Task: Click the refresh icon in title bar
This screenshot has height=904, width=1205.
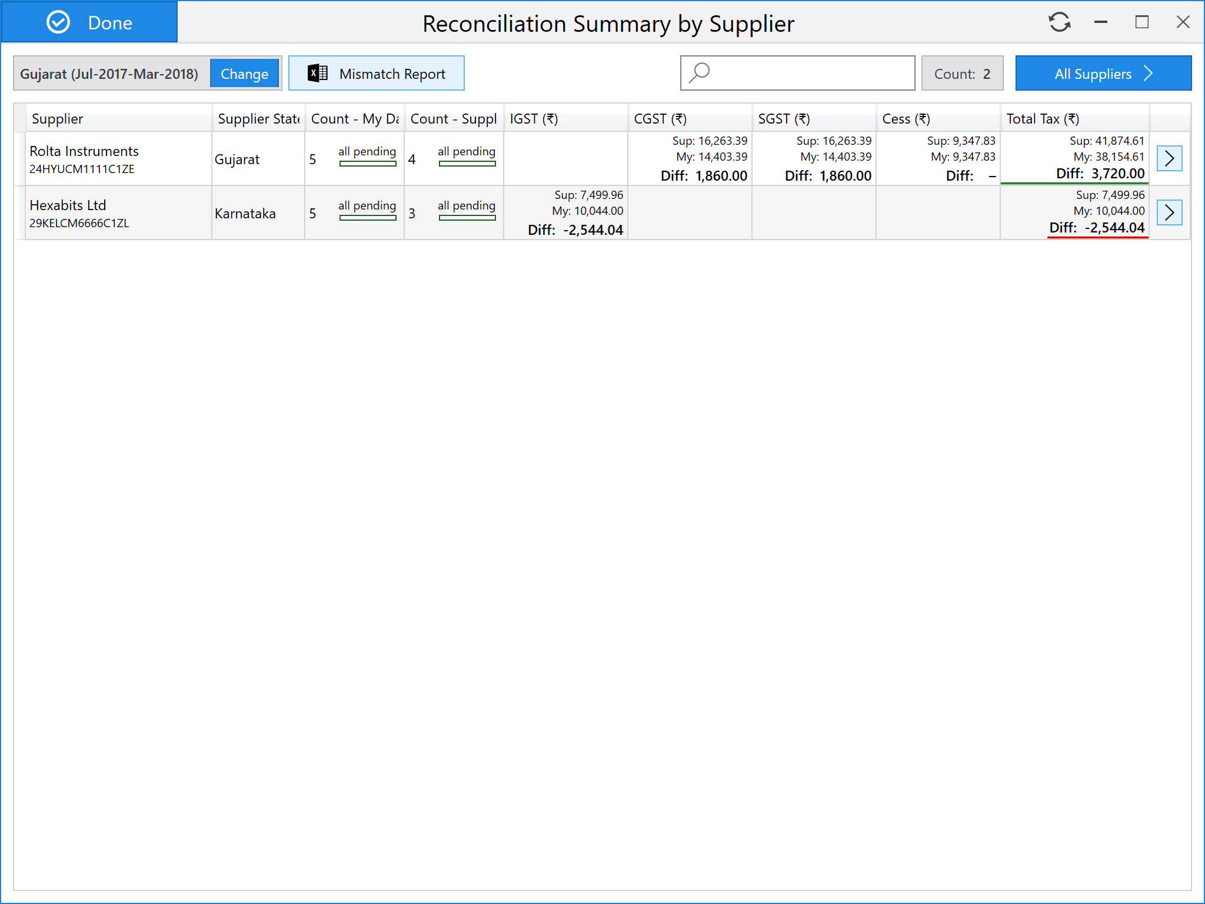Action: 1059,22
